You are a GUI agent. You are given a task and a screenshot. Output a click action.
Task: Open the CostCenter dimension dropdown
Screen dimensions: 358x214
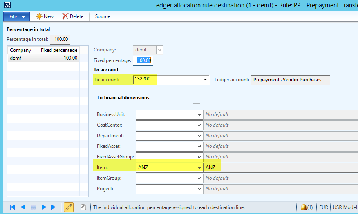click(199, 125)
